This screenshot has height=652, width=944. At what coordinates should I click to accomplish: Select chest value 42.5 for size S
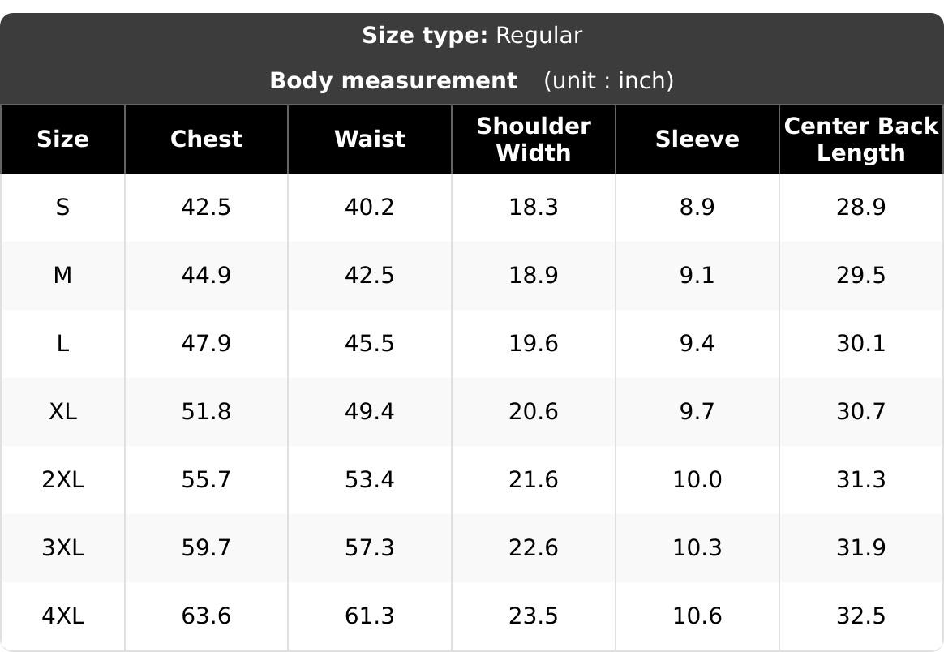click(x=206, y=207)
